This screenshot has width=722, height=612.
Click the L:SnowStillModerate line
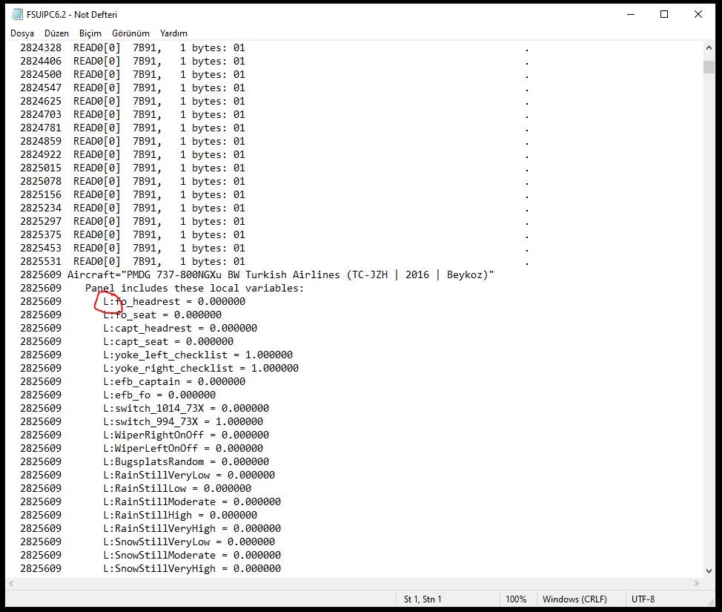point(150,556)
